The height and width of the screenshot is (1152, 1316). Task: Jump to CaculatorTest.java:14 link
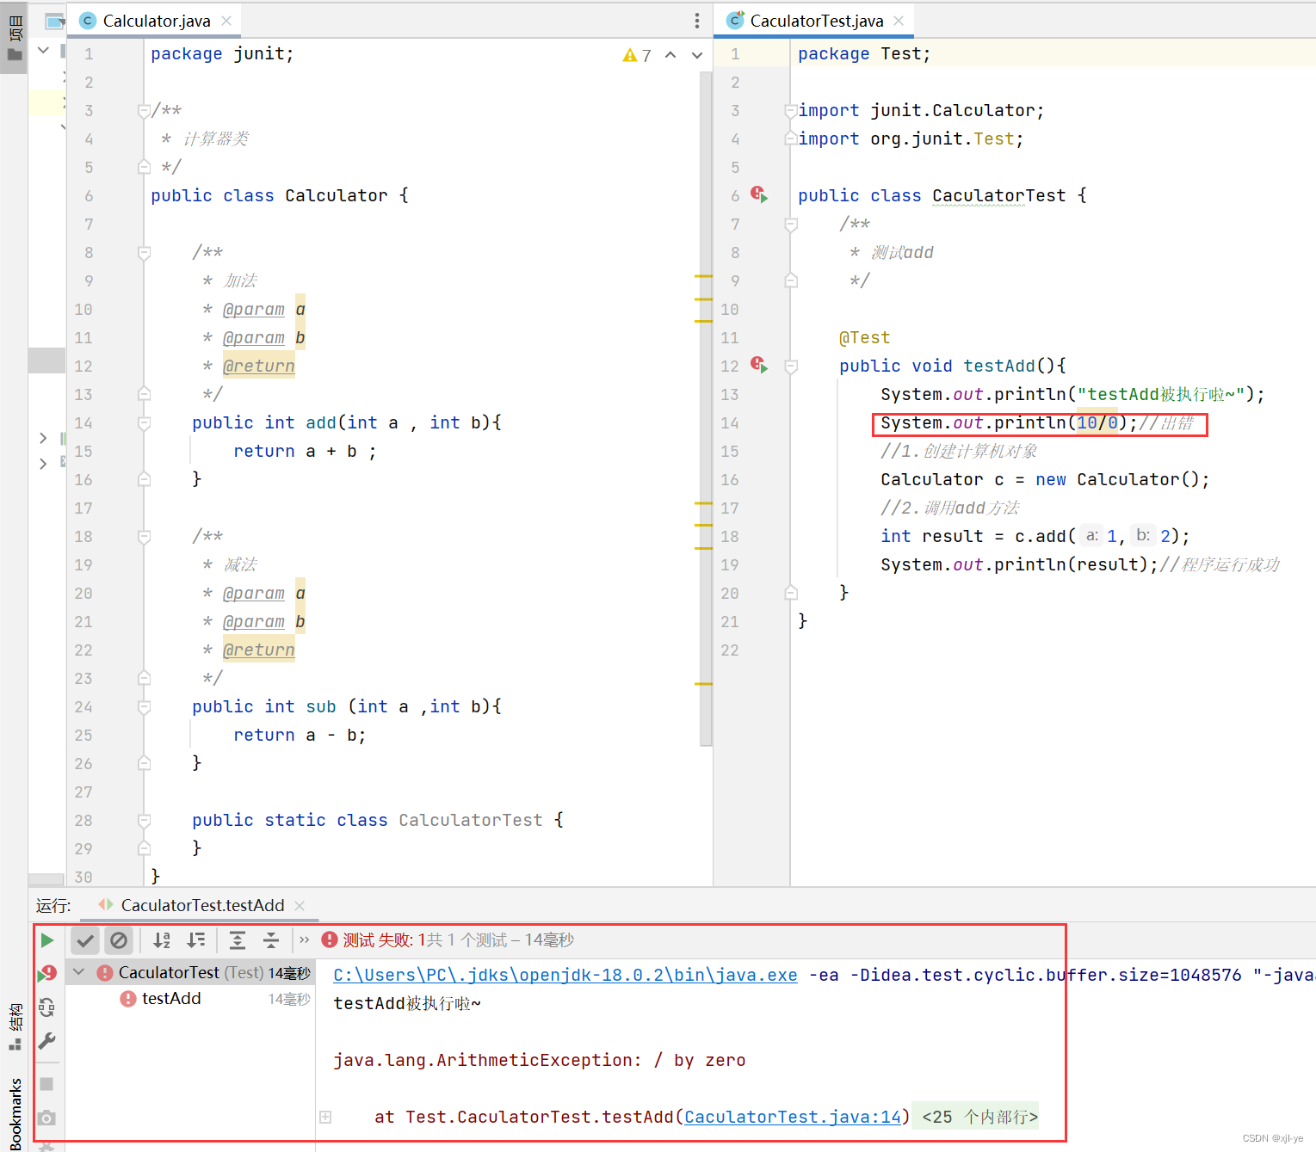(x=793, y=1117)
